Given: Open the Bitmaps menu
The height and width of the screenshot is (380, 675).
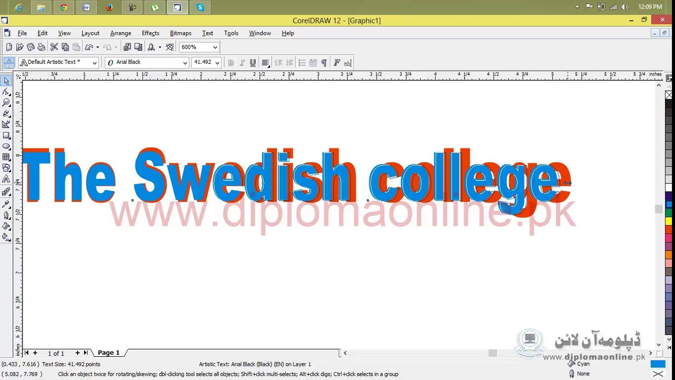Looking at the screenshot, I should tap(180, 33).
